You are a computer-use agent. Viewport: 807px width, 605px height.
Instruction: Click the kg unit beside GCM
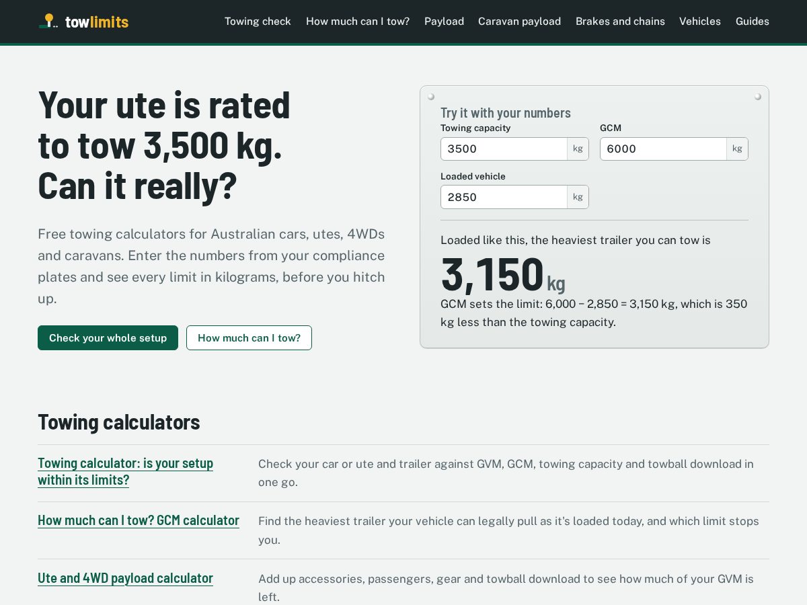[x=737, y=149]
